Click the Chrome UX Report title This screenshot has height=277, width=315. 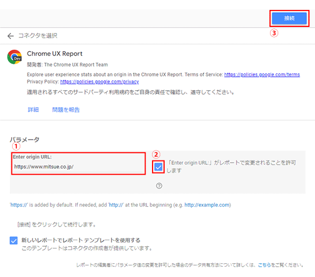pos(55,54)
